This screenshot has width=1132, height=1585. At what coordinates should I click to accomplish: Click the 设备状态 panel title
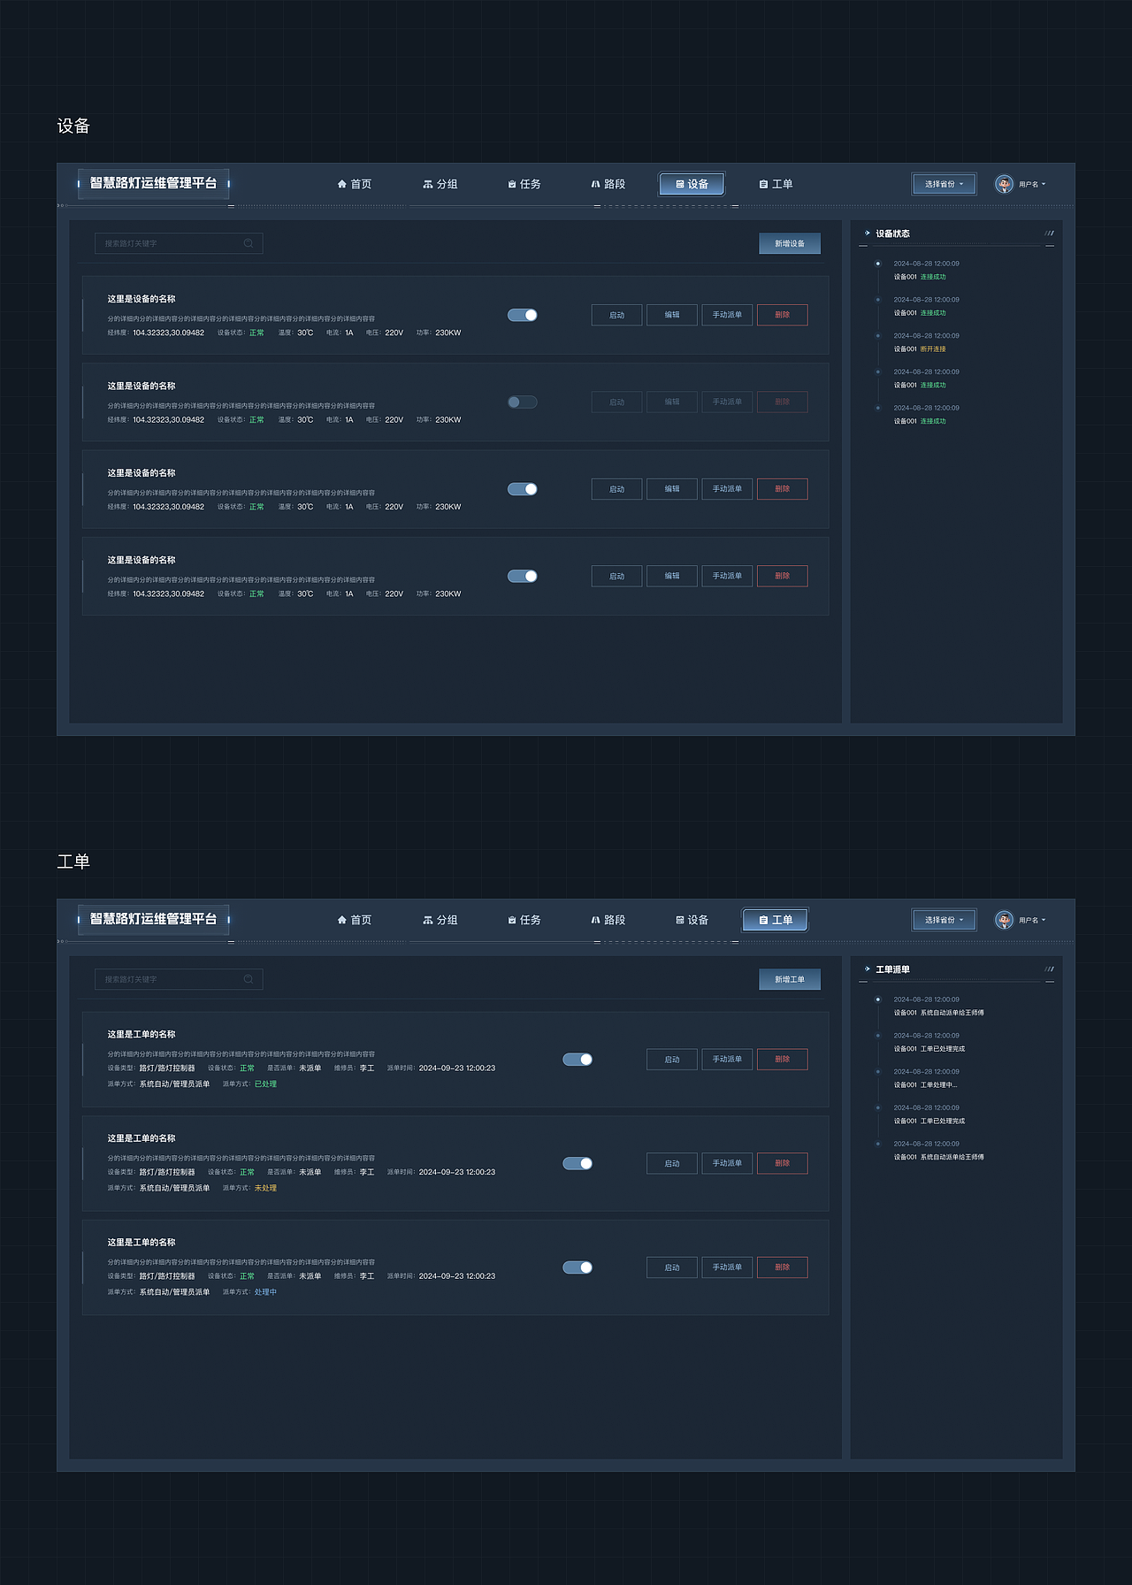pyautogui.click(x=892, y=234)
